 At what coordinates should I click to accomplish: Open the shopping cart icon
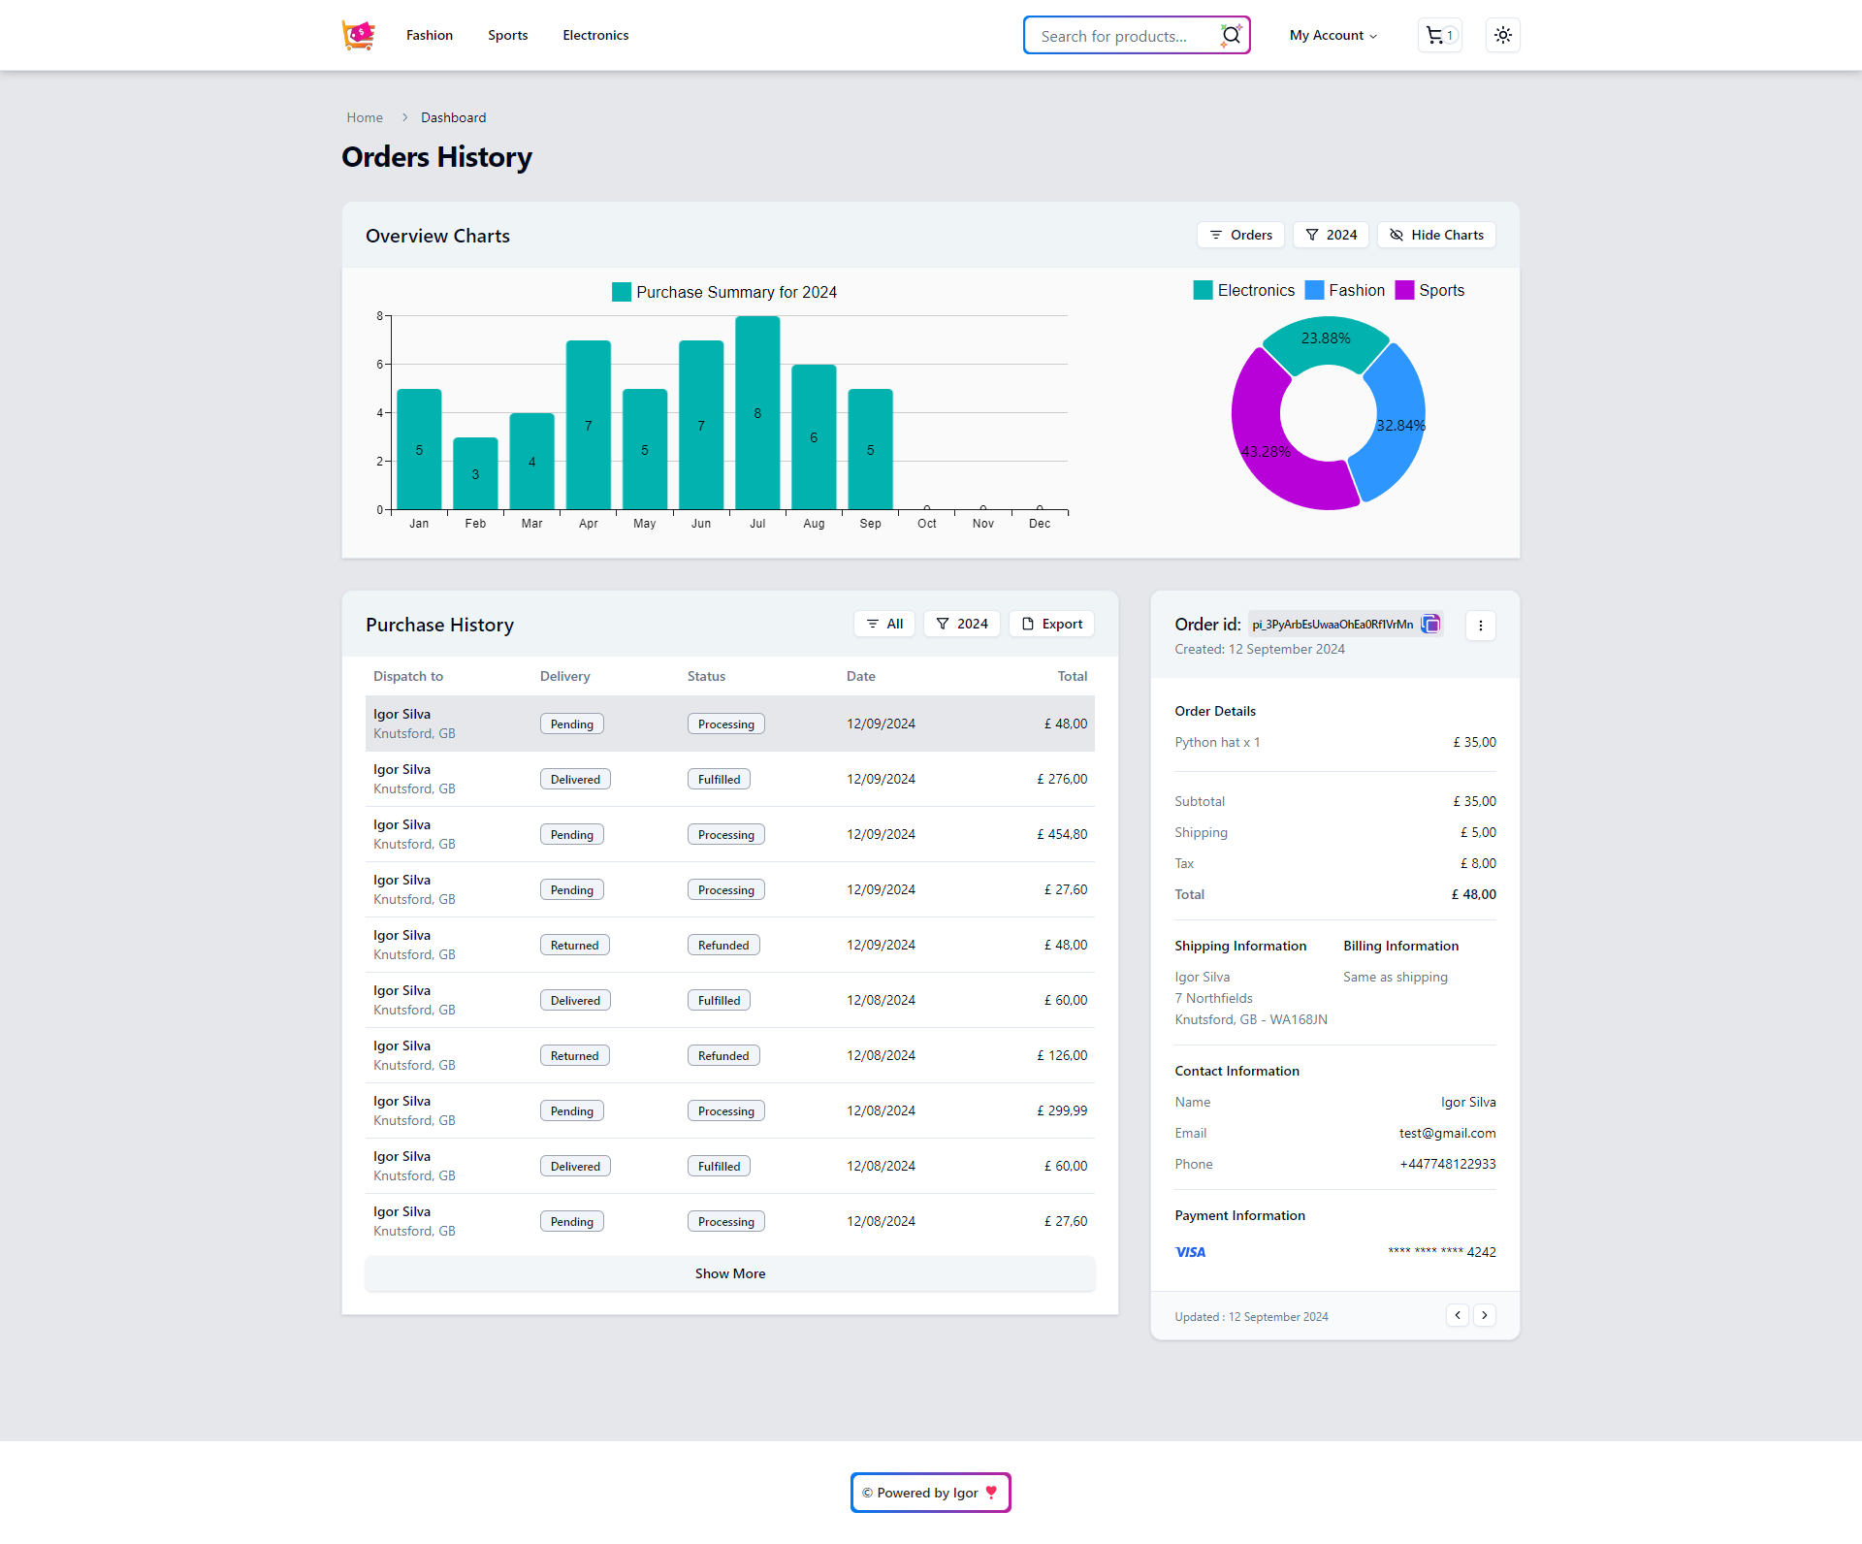(1439, 35)
